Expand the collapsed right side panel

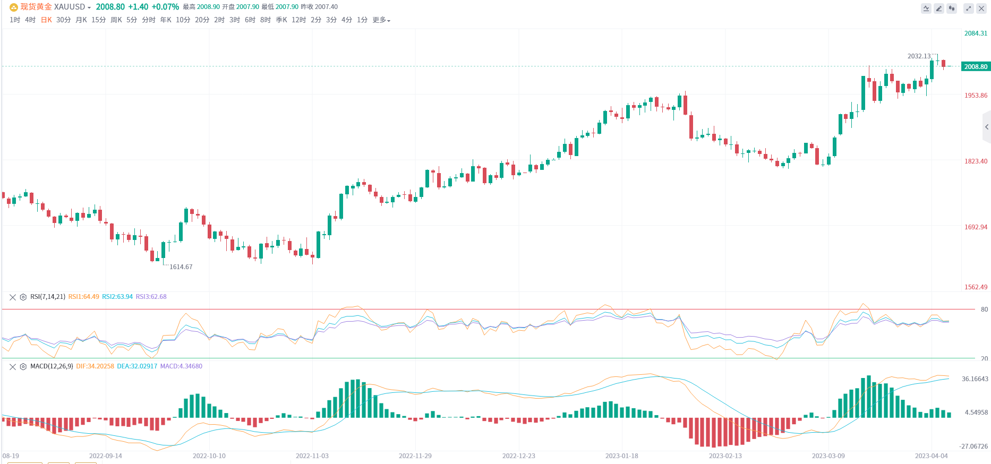point(987,127)
